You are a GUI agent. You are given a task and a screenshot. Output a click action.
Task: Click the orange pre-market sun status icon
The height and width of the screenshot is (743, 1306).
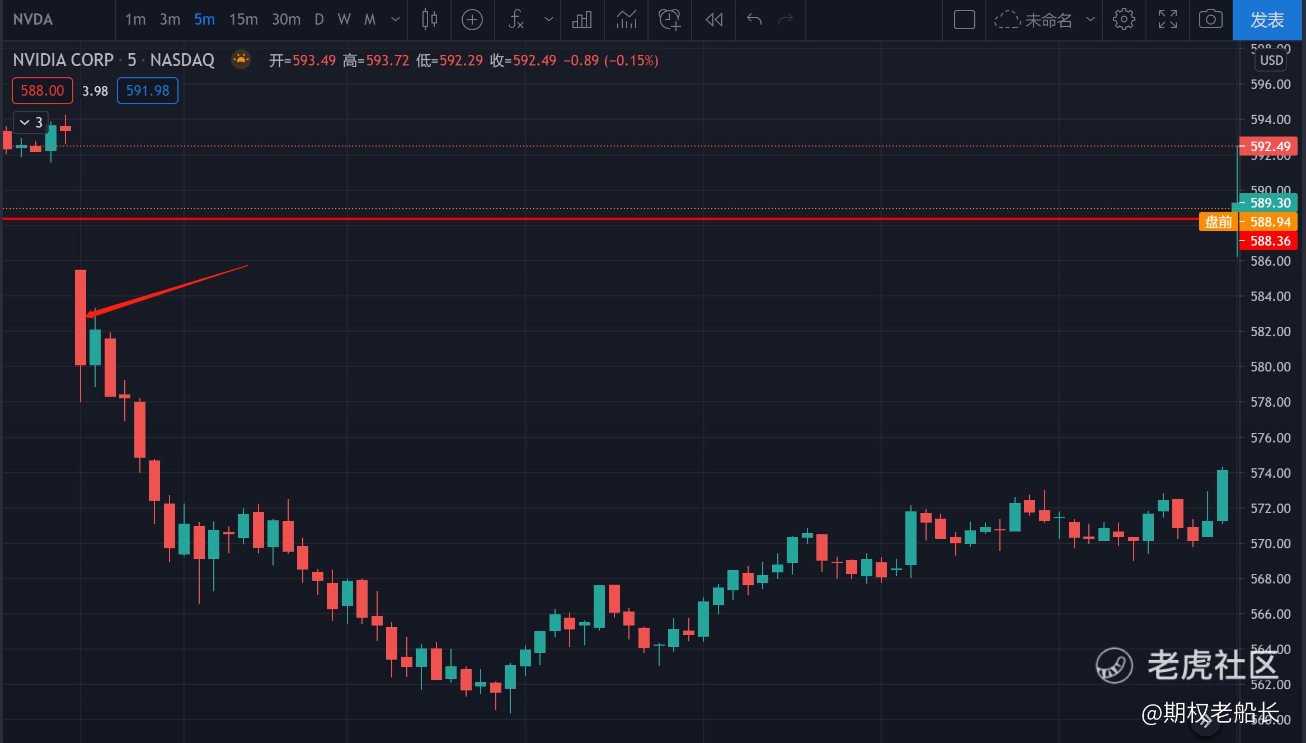(241, 59)
